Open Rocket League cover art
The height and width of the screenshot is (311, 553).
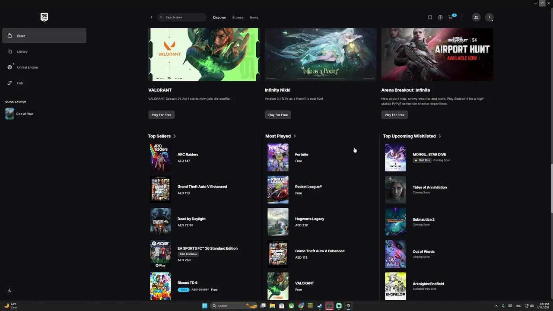point(278,190)
